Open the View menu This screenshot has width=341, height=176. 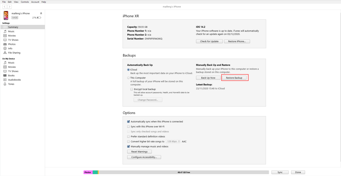point(16,2)
